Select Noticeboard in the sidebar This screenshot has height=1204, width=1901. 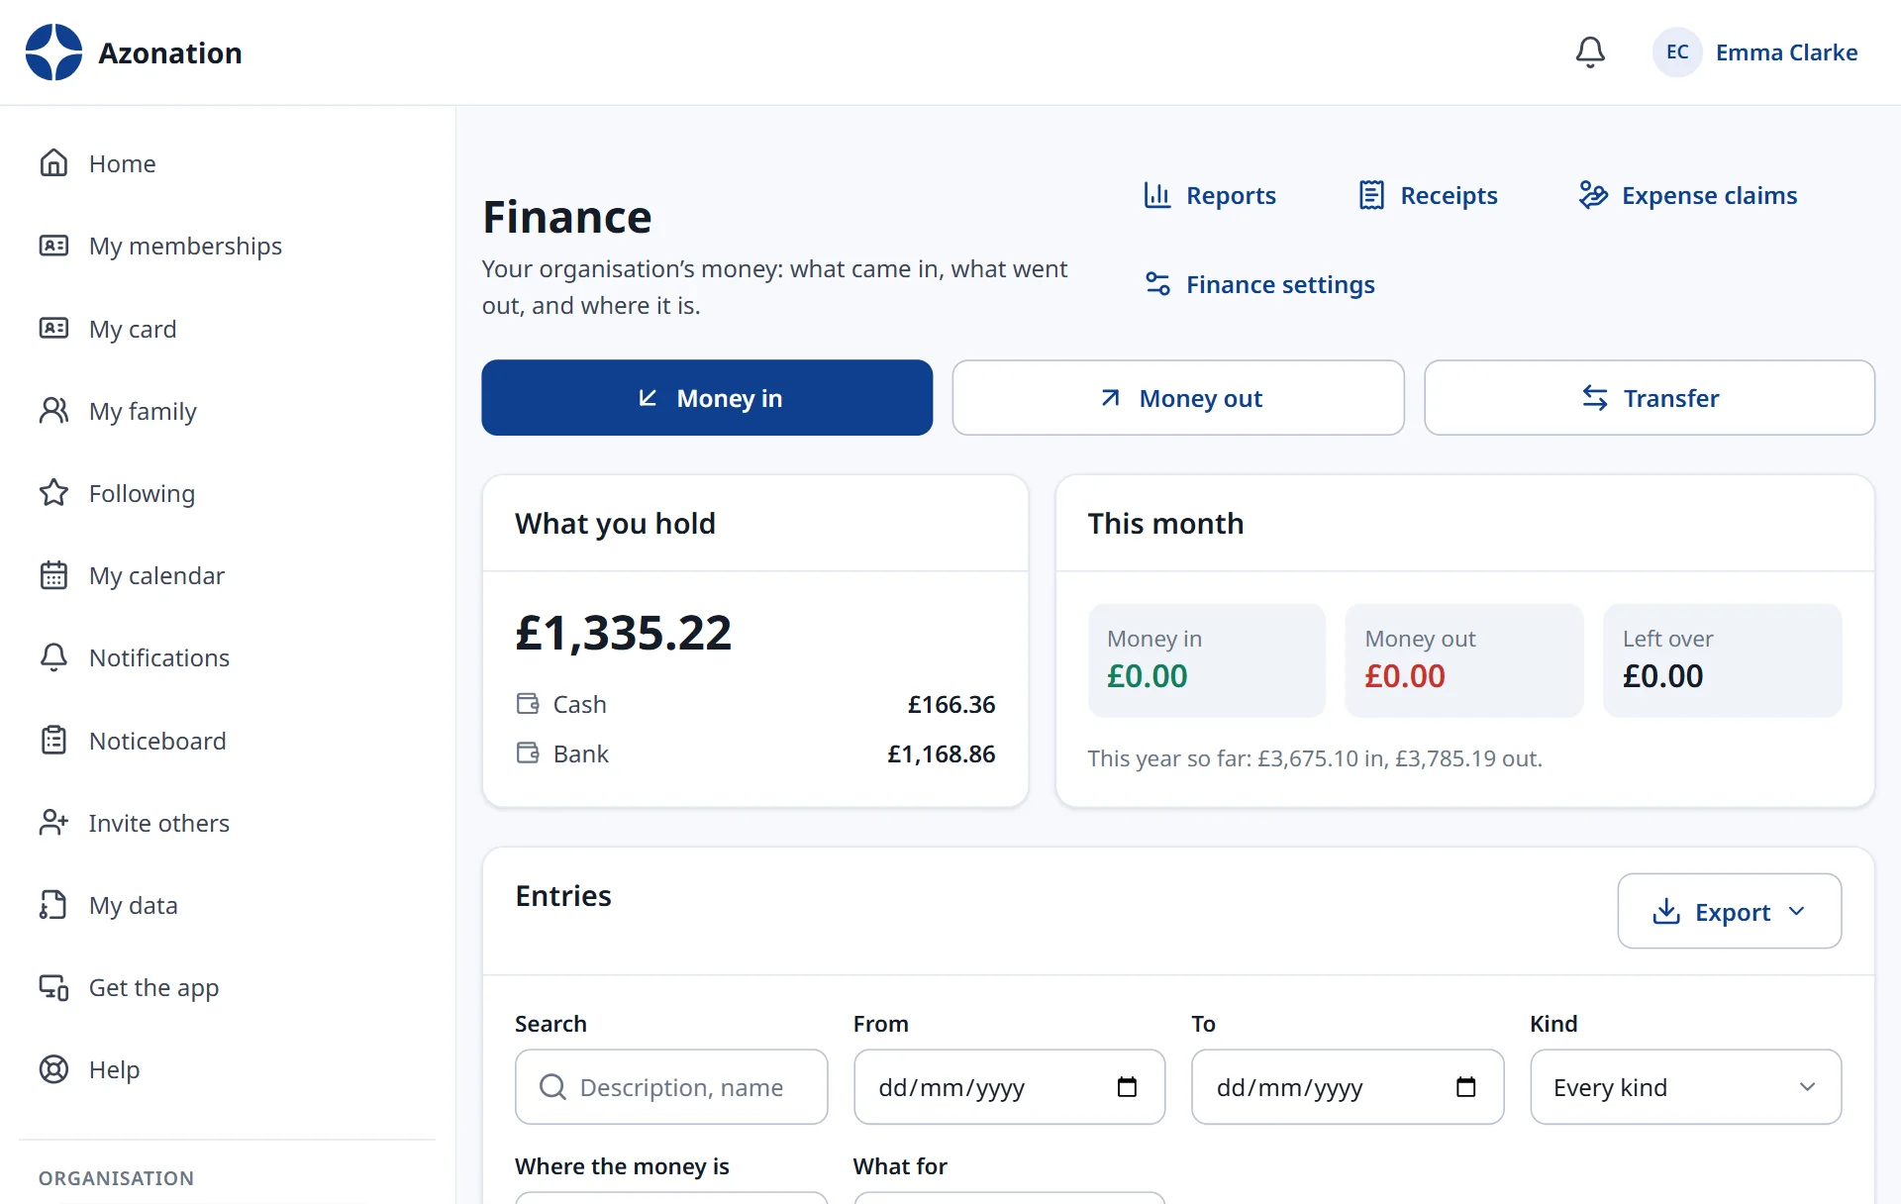(x=227, y=740)
